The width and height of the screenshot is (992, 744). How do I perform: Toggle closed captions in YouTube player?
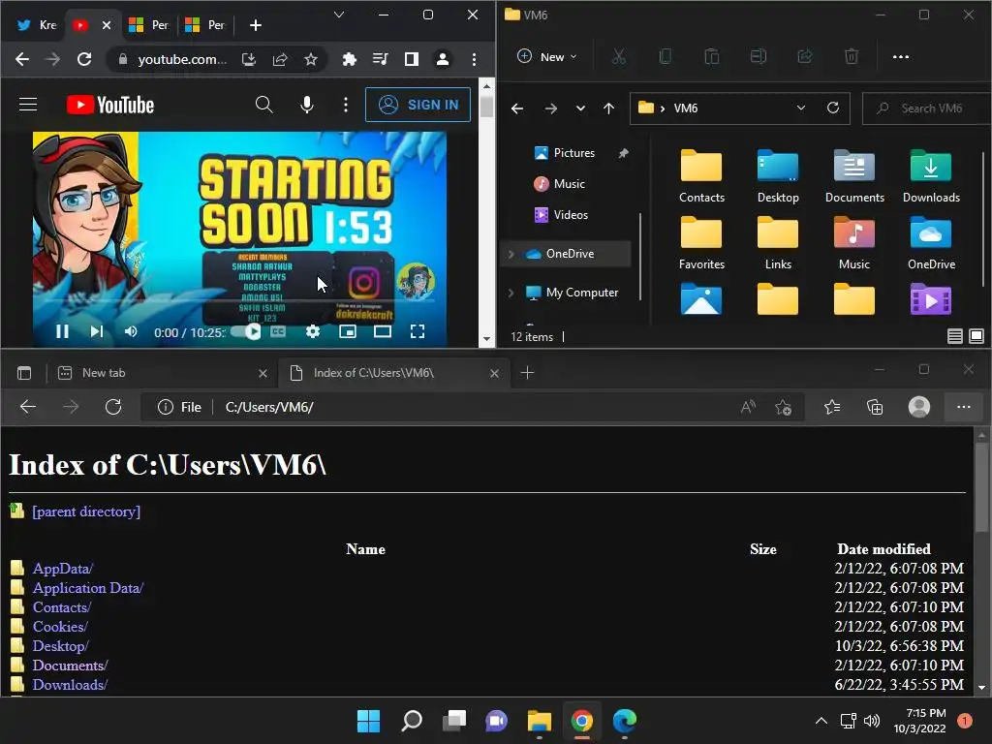coord(278,331)
